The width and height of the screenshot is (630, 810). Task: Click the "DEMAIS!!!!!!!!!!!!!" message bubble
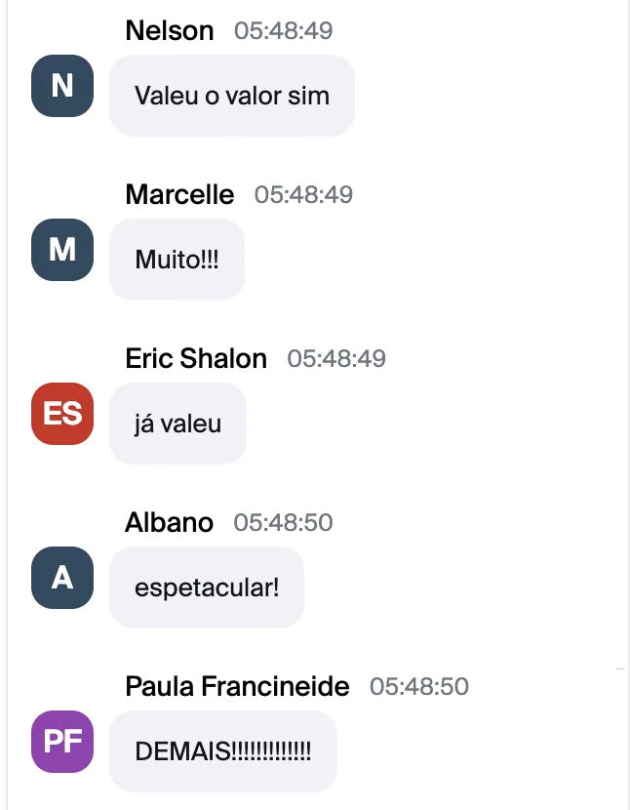(223, 751)
